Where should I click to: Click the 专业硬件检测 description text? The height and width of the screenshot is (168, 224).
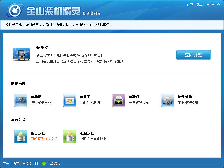(x=188, y=102)
